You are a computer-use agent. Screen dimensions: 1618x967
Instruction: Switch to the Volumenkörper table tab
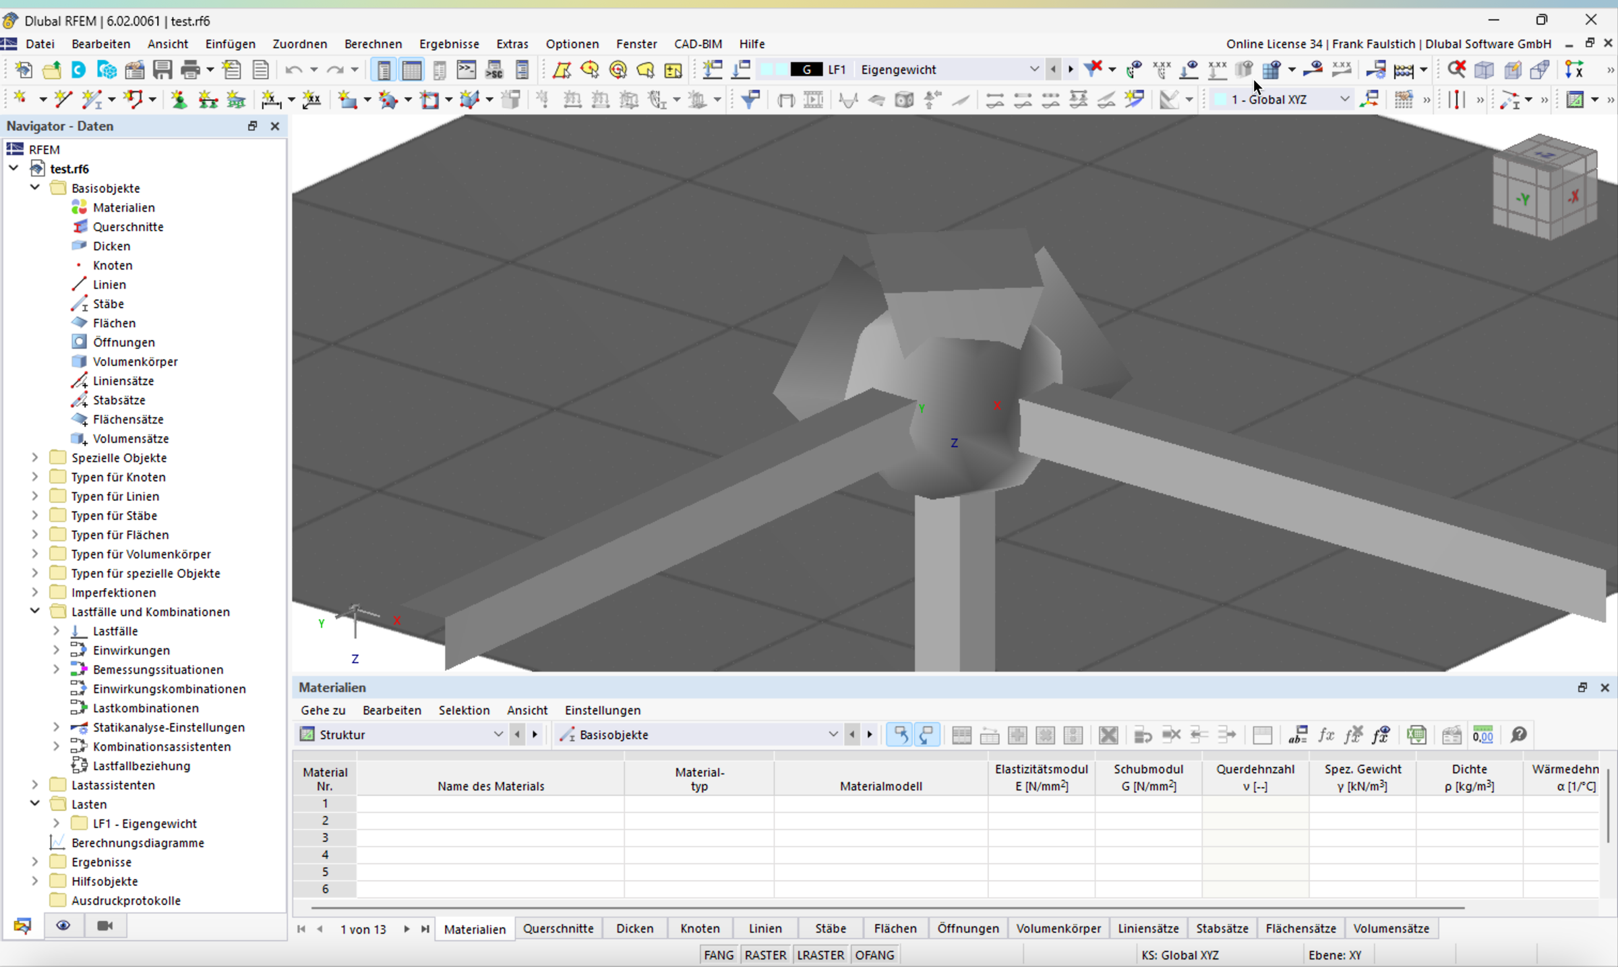tap(1058, 929)
